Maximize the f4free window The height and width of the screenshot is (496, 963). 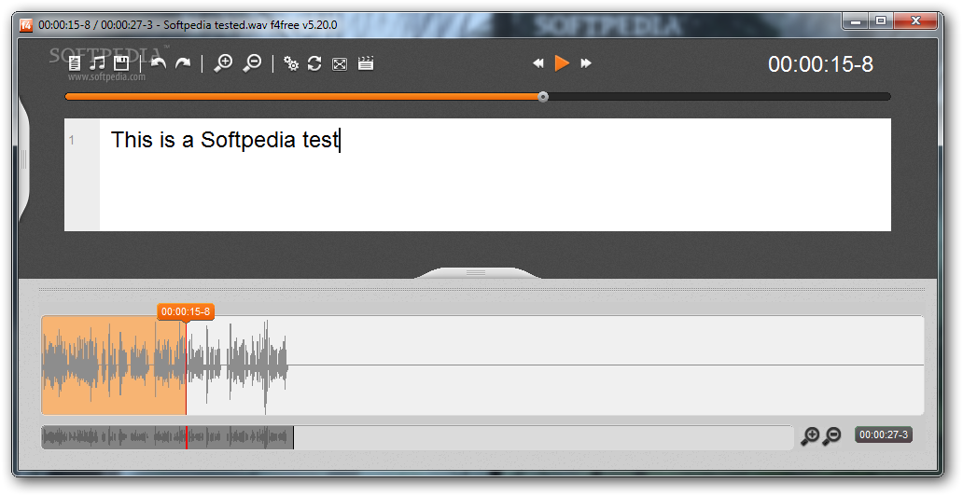tap(881, 21)
